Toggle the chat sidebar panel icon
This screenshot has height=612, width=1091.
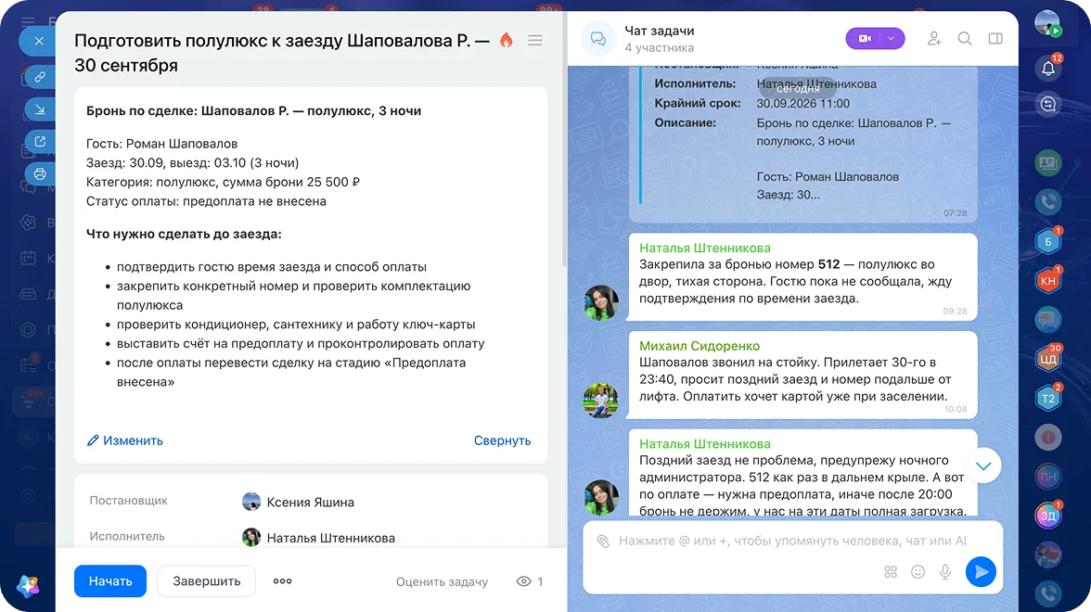(x=995, y=39)
